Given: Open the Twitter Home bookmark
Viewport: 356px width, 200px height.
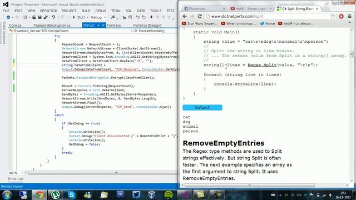Looking at the screenshot, I should (x=268, y=23).
